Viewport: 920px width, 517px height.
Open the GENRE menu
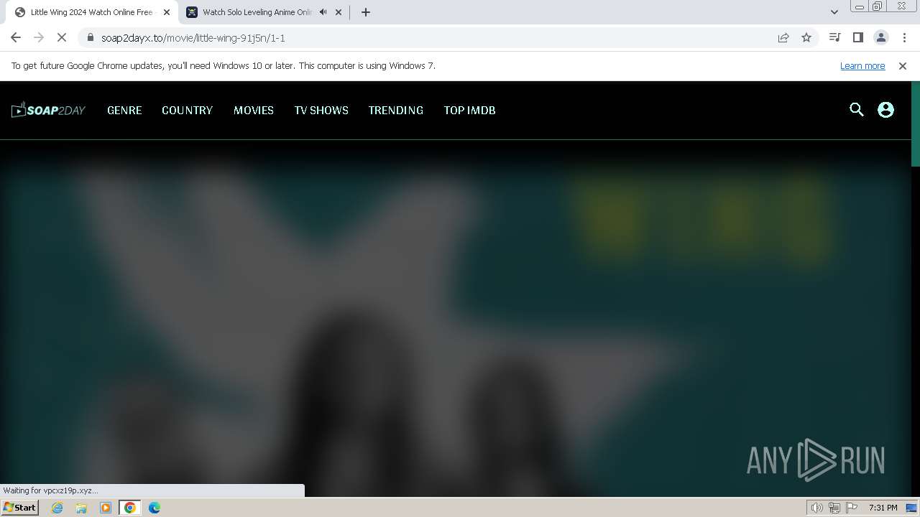124,110
